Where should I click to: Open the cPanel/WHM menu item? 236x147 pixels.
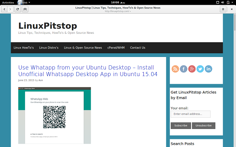pyautogui.click(x=116, y=48)
